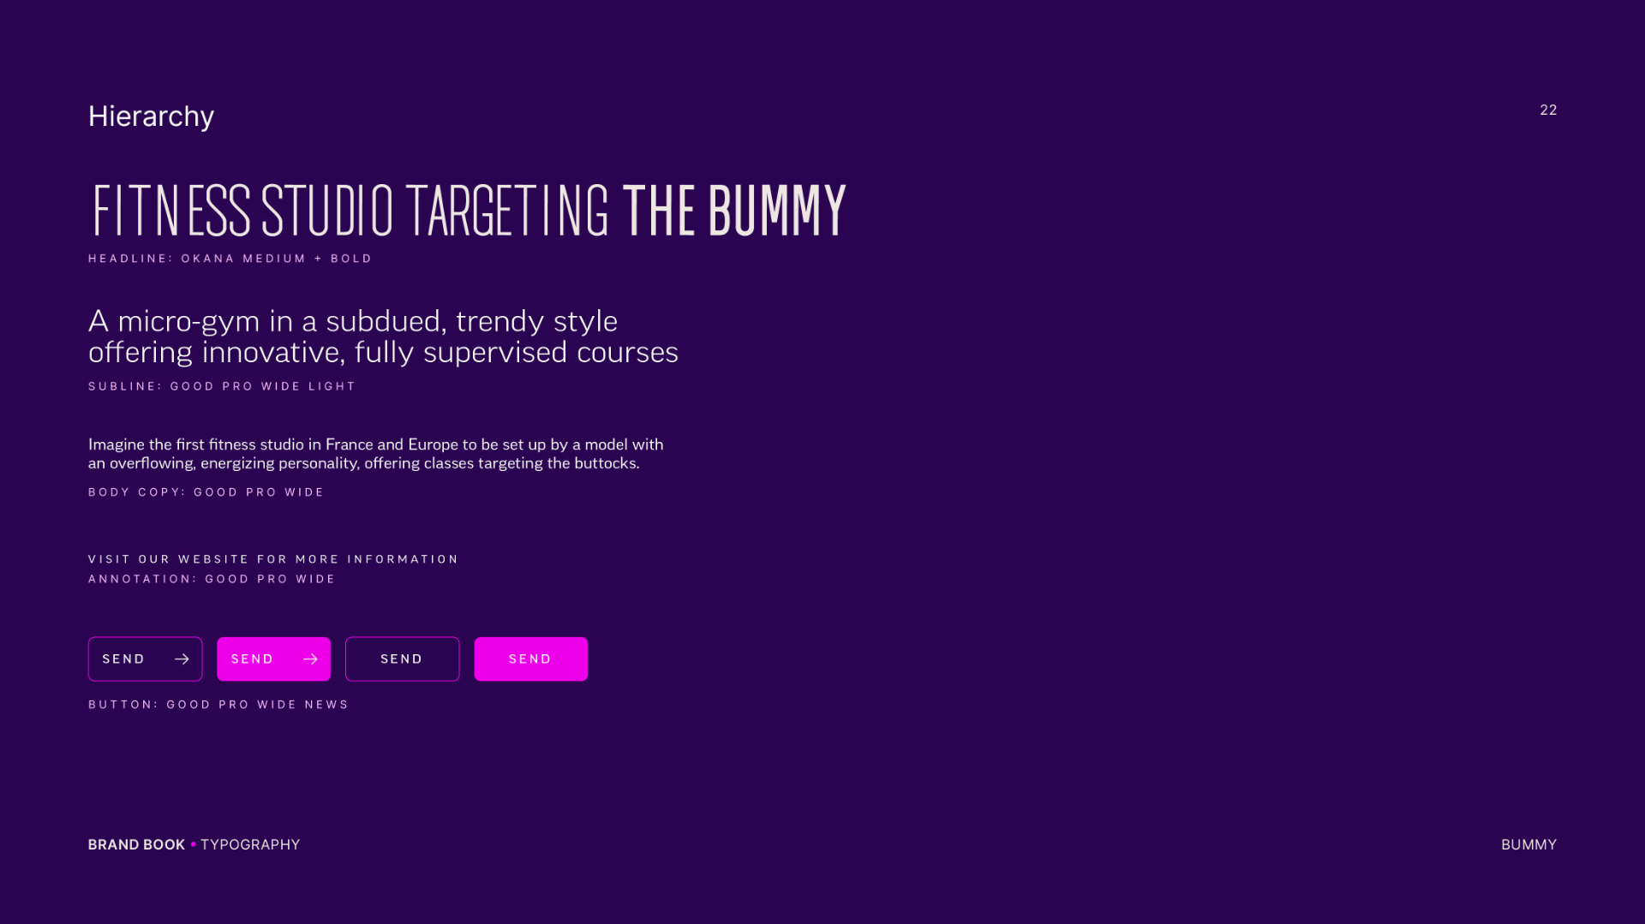This screenshot has width=1645, height=924.
Task: Click the outlined SEND button with arrow
Action: tap(145, 659)
